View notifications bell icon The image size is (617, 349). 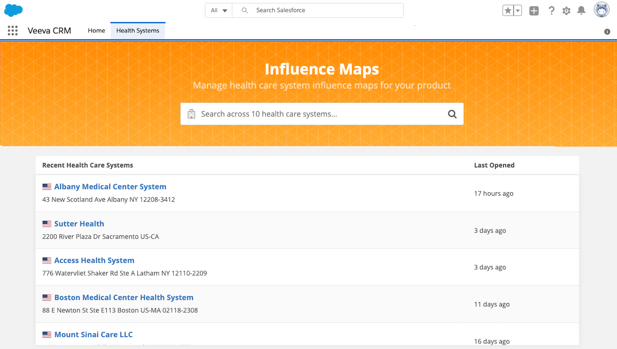coord(581,11)
